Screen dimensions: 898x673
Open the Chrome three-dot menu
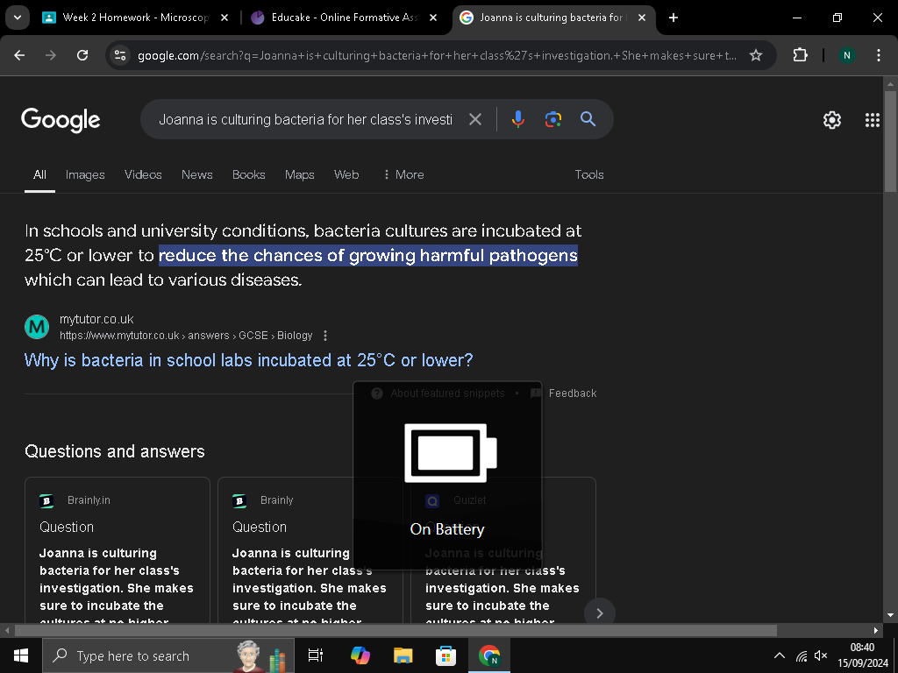878,55
